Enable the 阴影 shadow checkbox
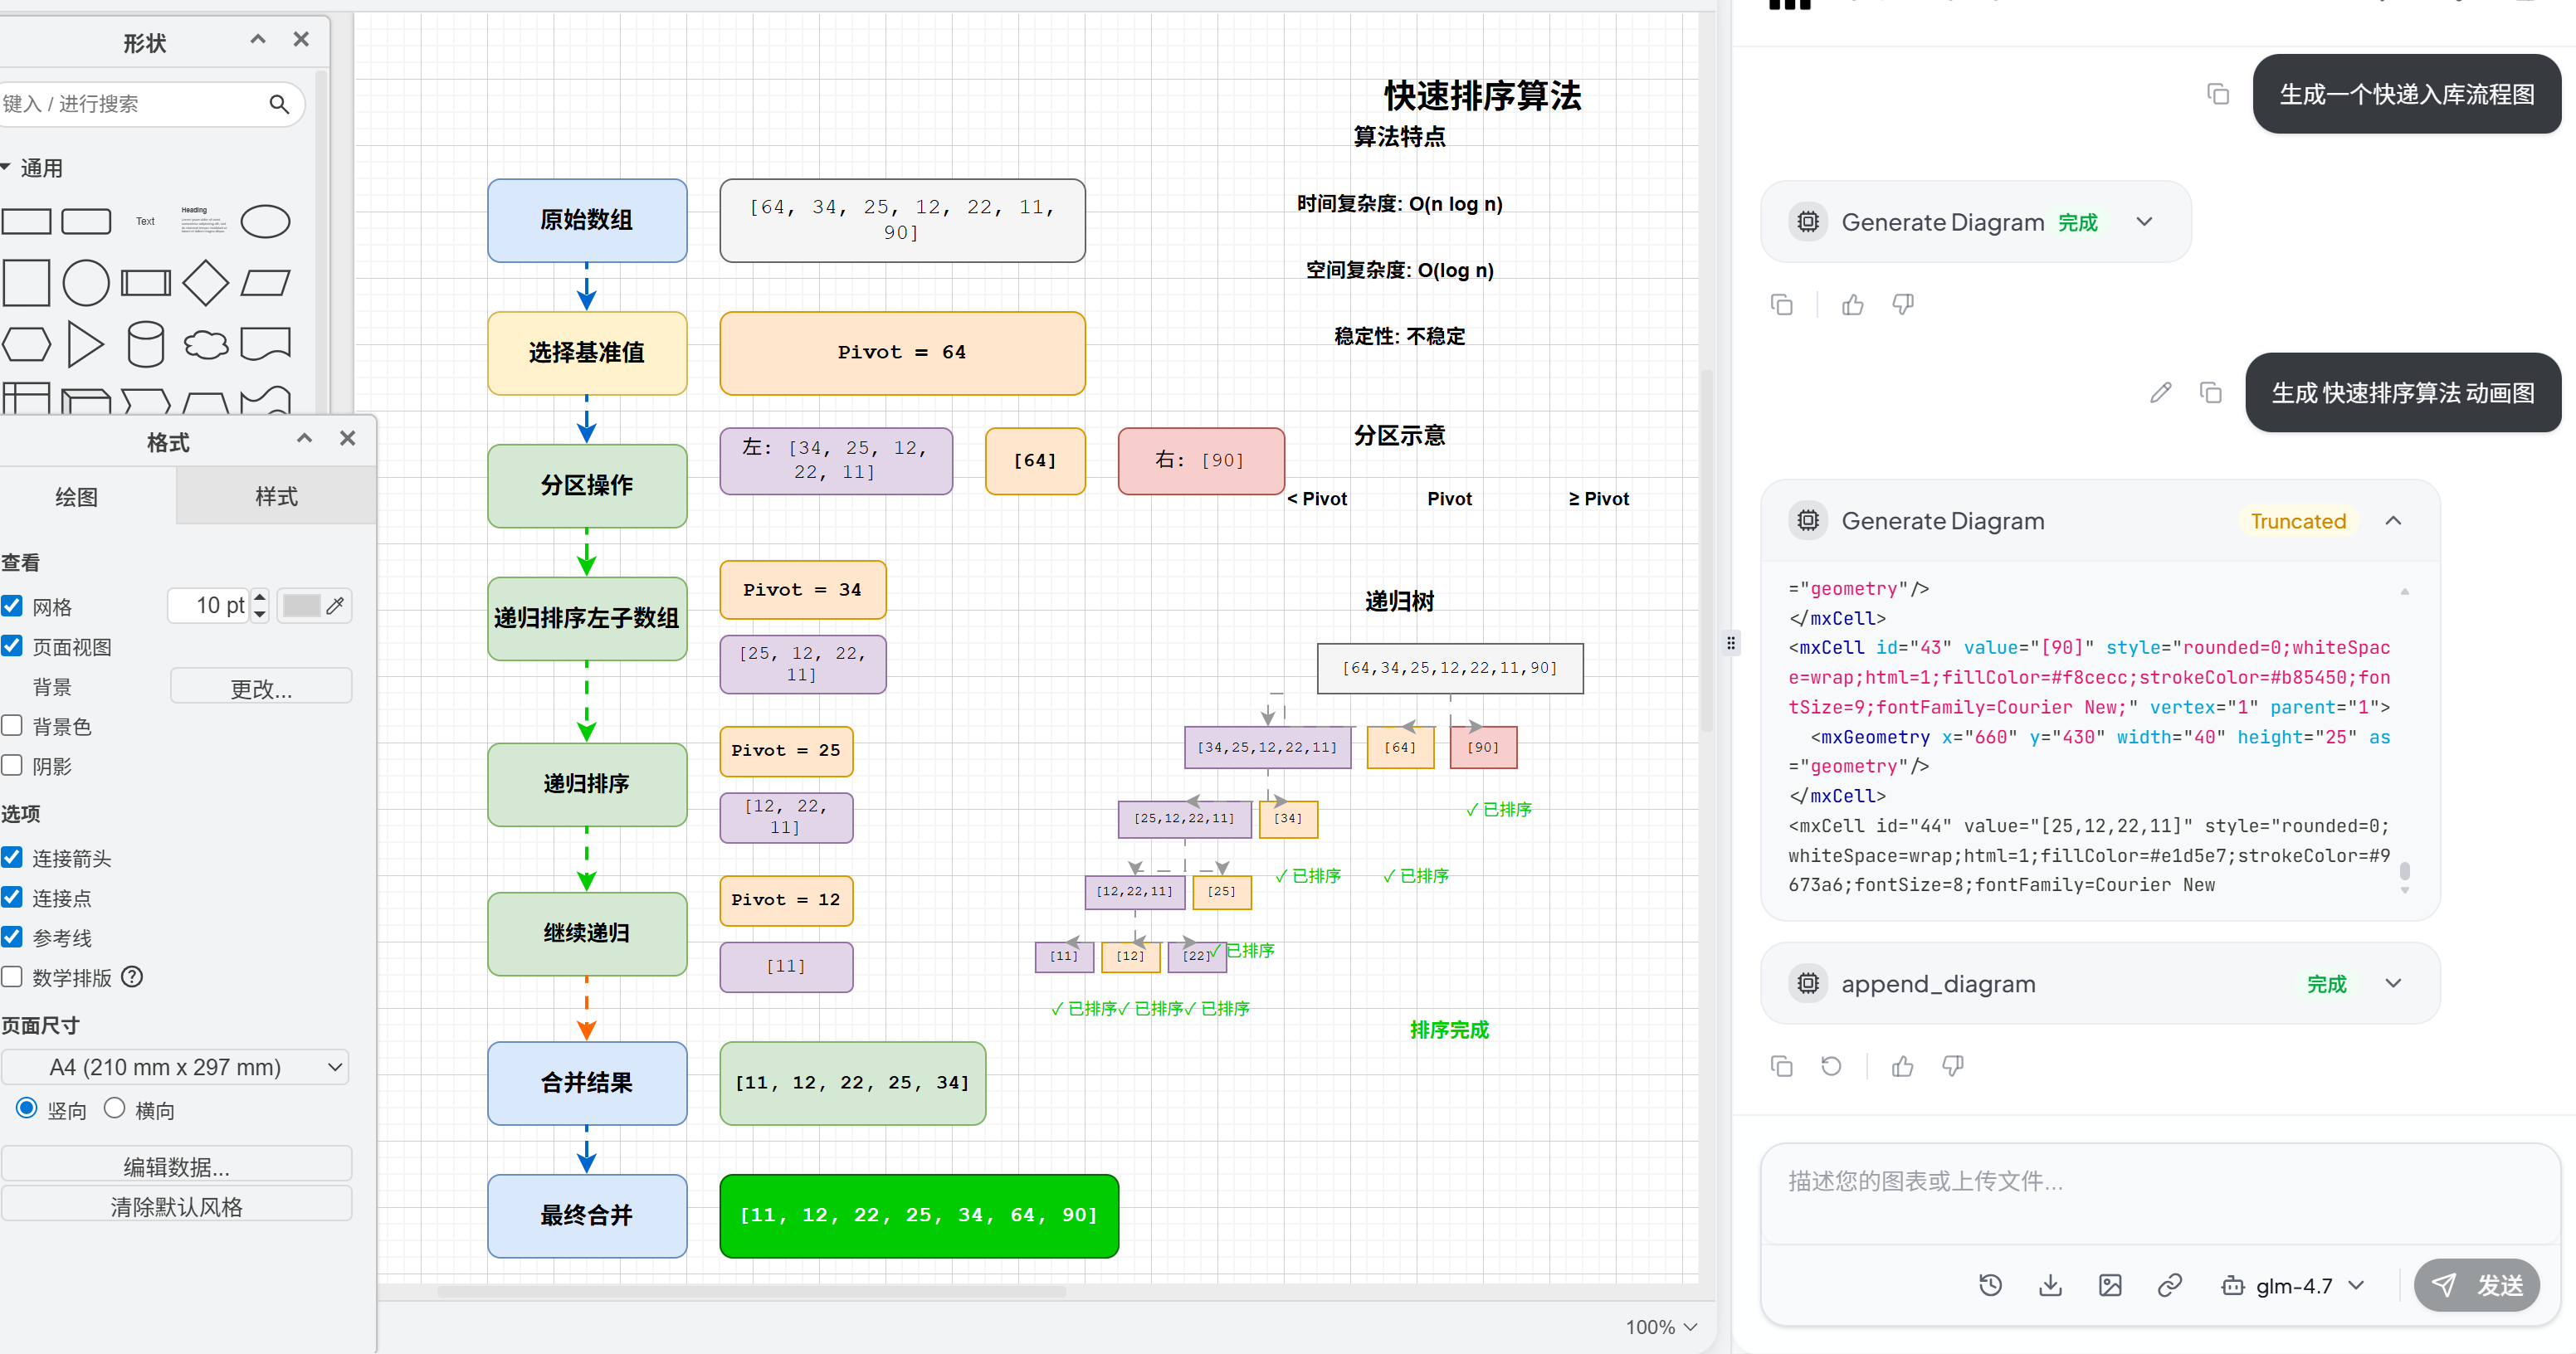2576x1354 pixels. point(13,766)
